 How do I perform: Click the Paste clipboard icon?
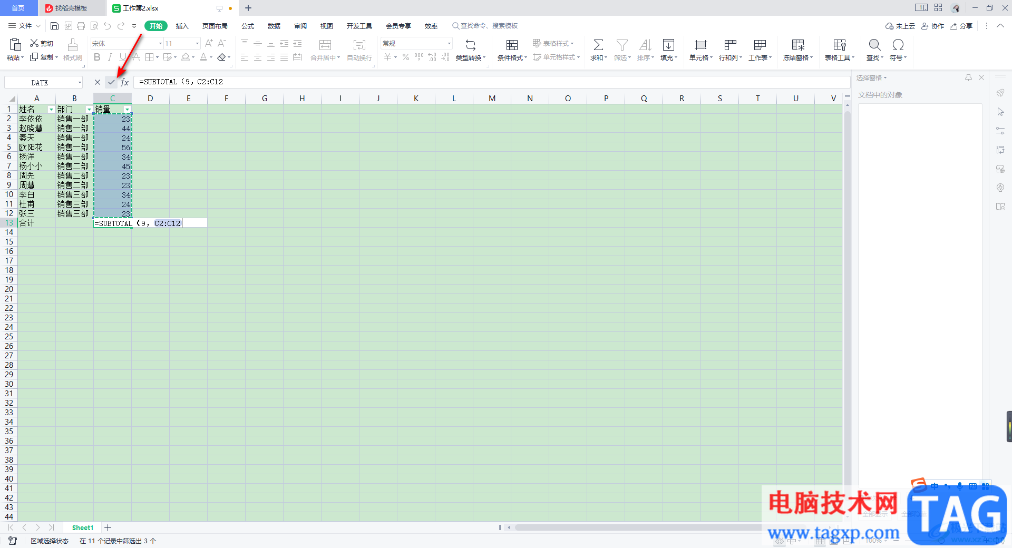point(15,45)
